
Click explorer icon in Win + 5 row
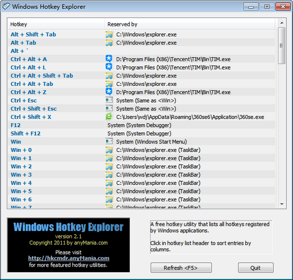point(109,191)
